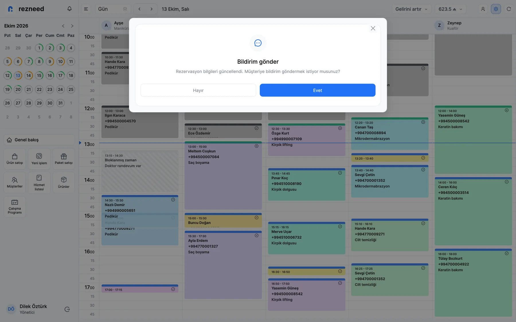Select 31 in the Ekim calendar
Image resolution: width=516 pixels, height=322 pixels.
click(x=60, y=103)
